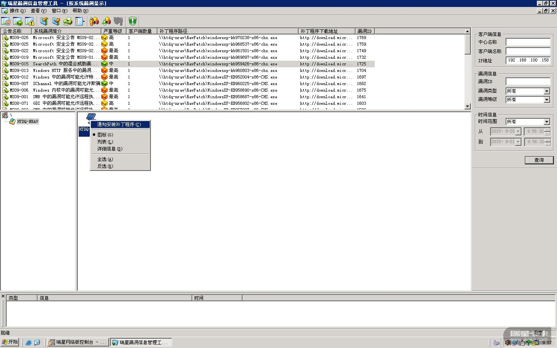Image resolution: width=557 pixels, height=348 pixels.
Task: Select the MS09-025 bulletin row
Action: pos(188,44)
